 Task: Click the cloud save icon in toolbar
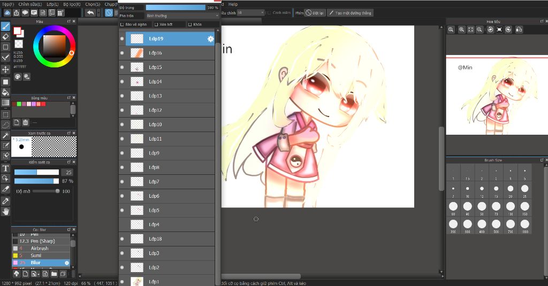[7, 13]
